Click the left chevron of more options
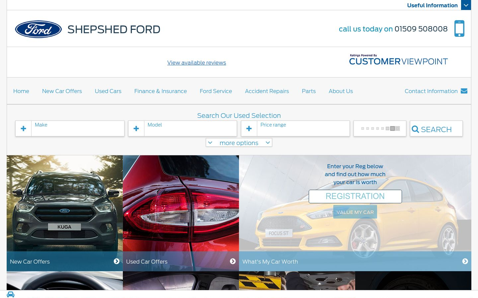The height and width of the screenshot is (298, 478). click(210, 143)
